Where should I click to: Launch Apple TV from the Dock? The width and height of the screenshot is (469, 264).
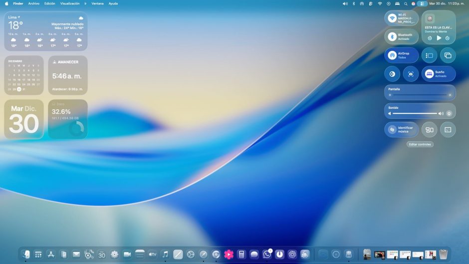point(153,255)
